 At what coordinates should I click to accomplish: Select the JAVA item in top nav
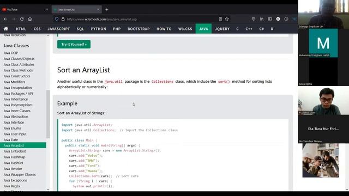click(x=203, y=29)
